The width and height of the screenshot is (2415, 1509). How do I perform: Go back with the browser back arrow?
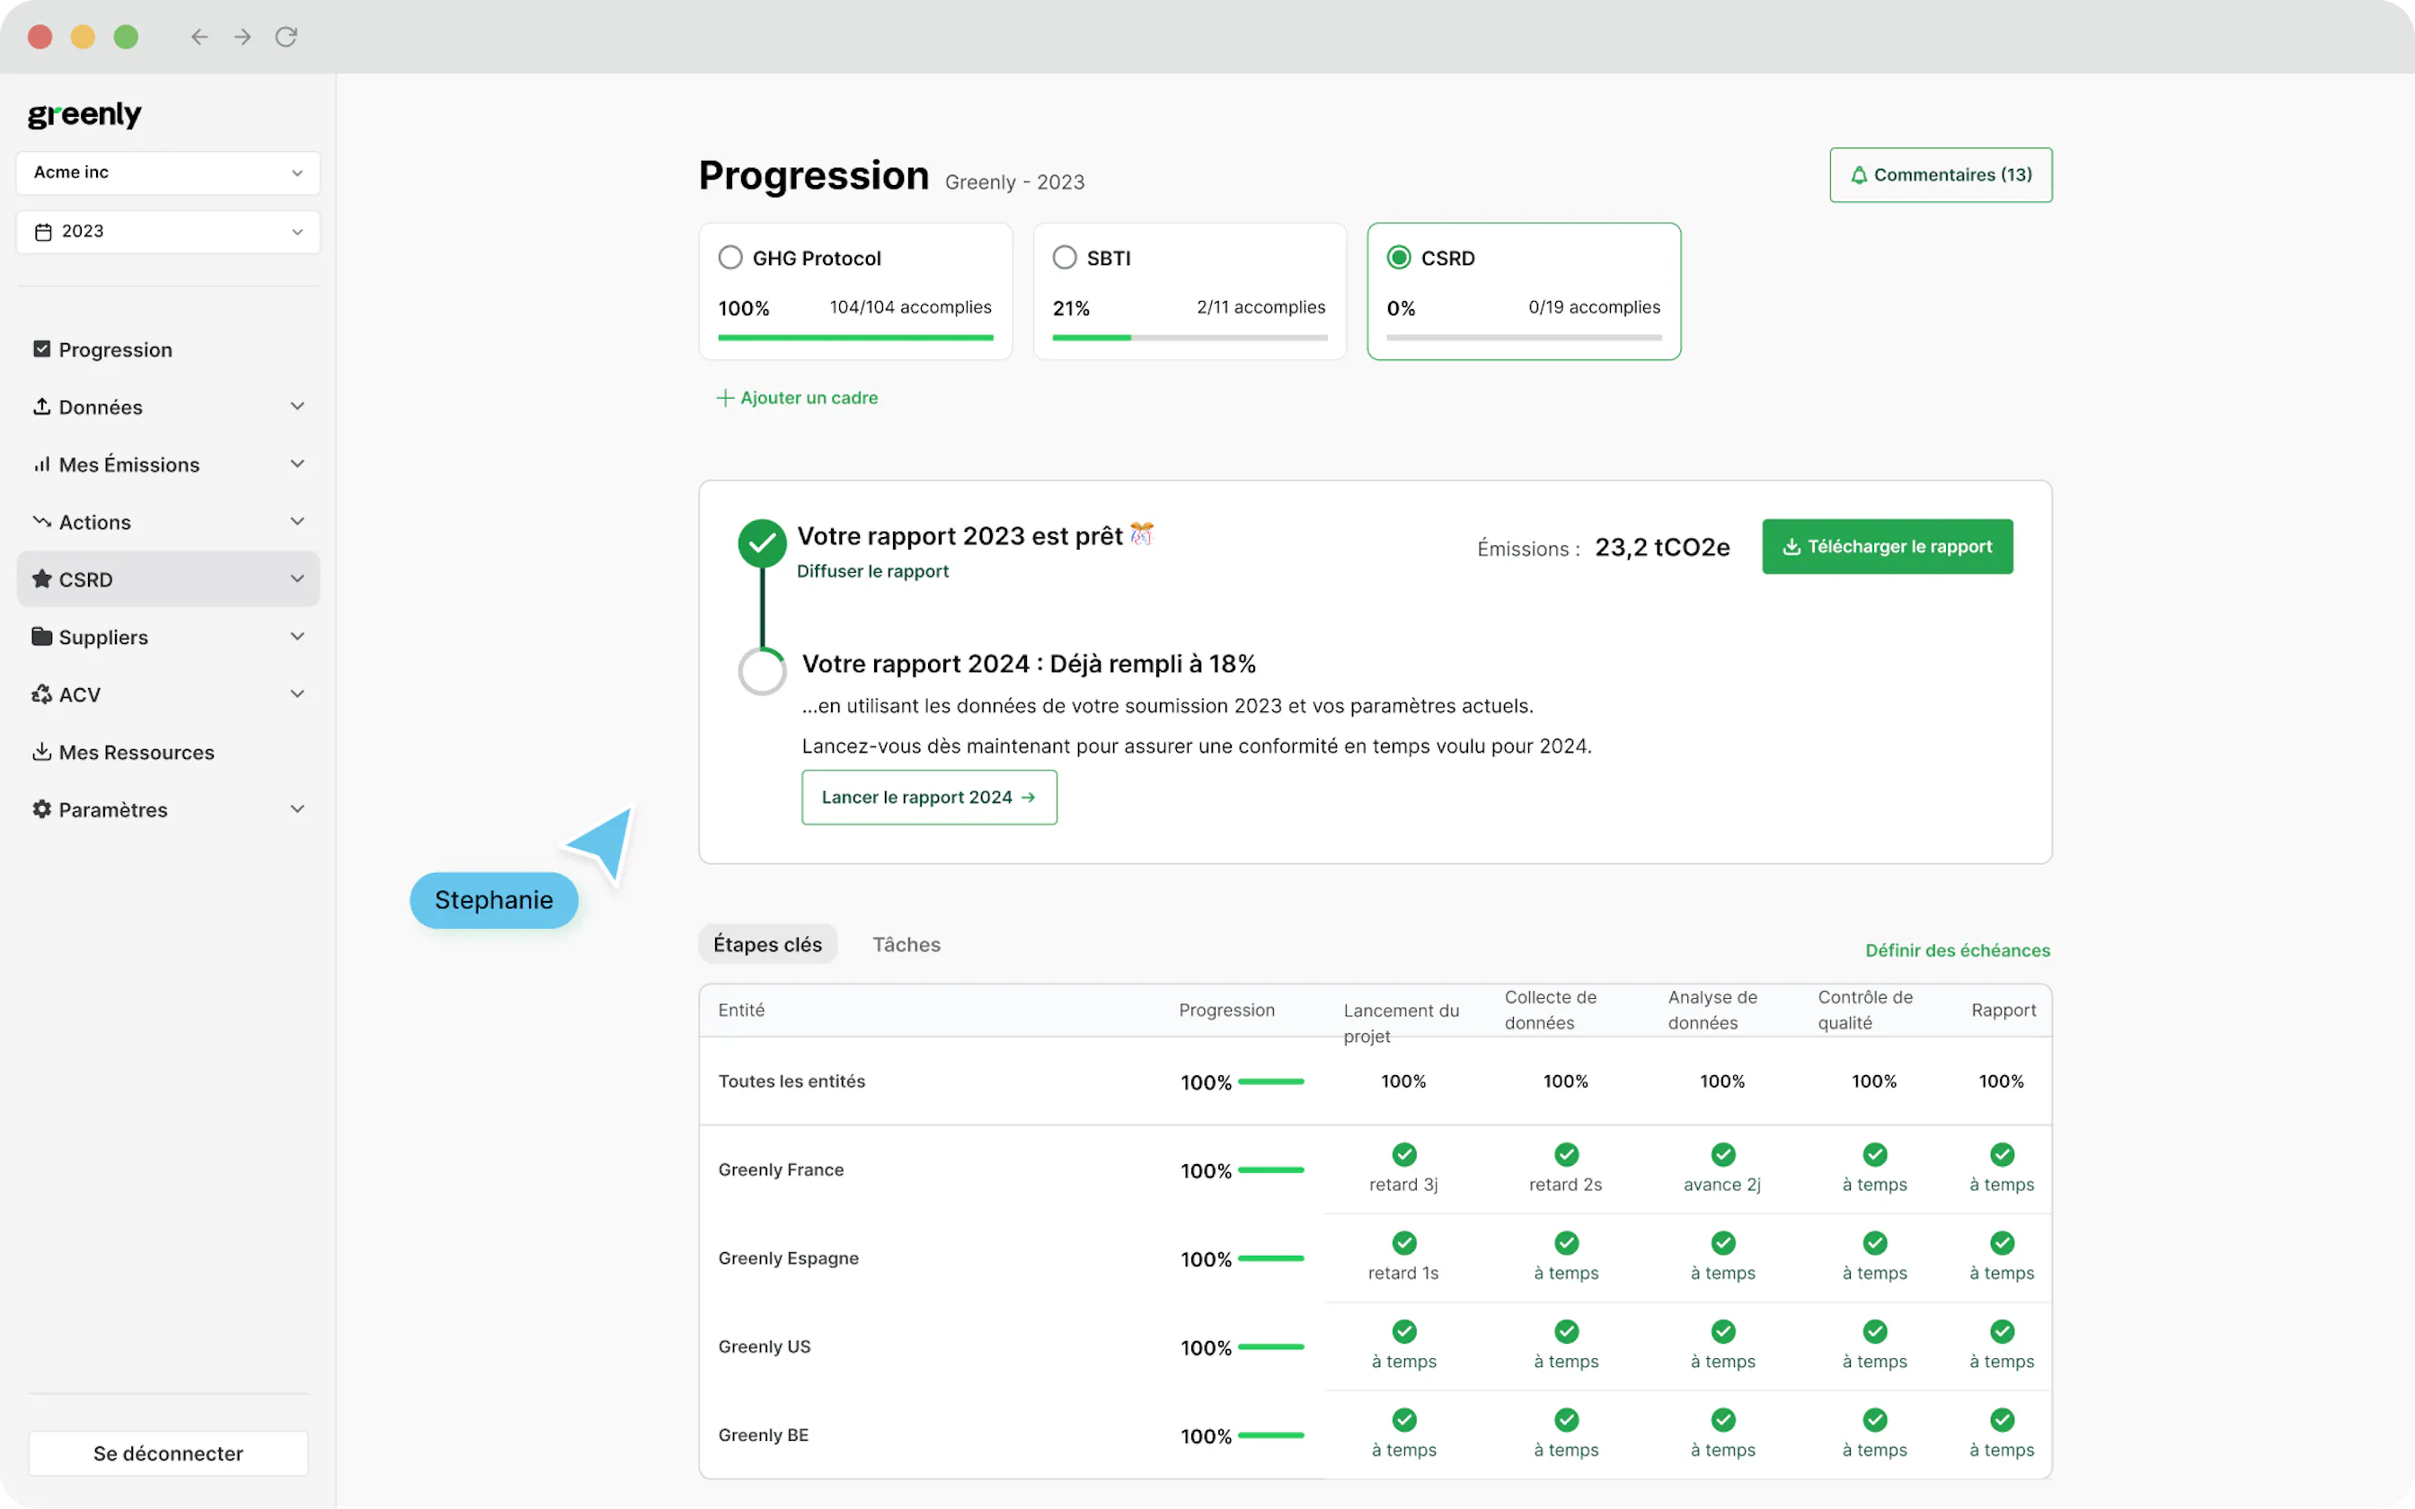pyautogui.click(x=199, y=37)
